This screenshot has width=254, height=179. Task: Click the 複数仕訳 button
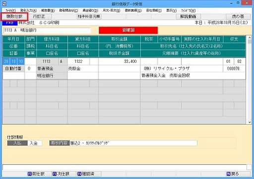tap(14, 17)
